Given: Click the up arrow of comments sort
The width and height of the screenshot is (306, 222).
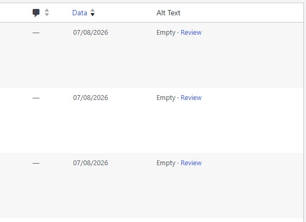Looking at the screenshot, I should pyautogui.click(x=47, y=11).
